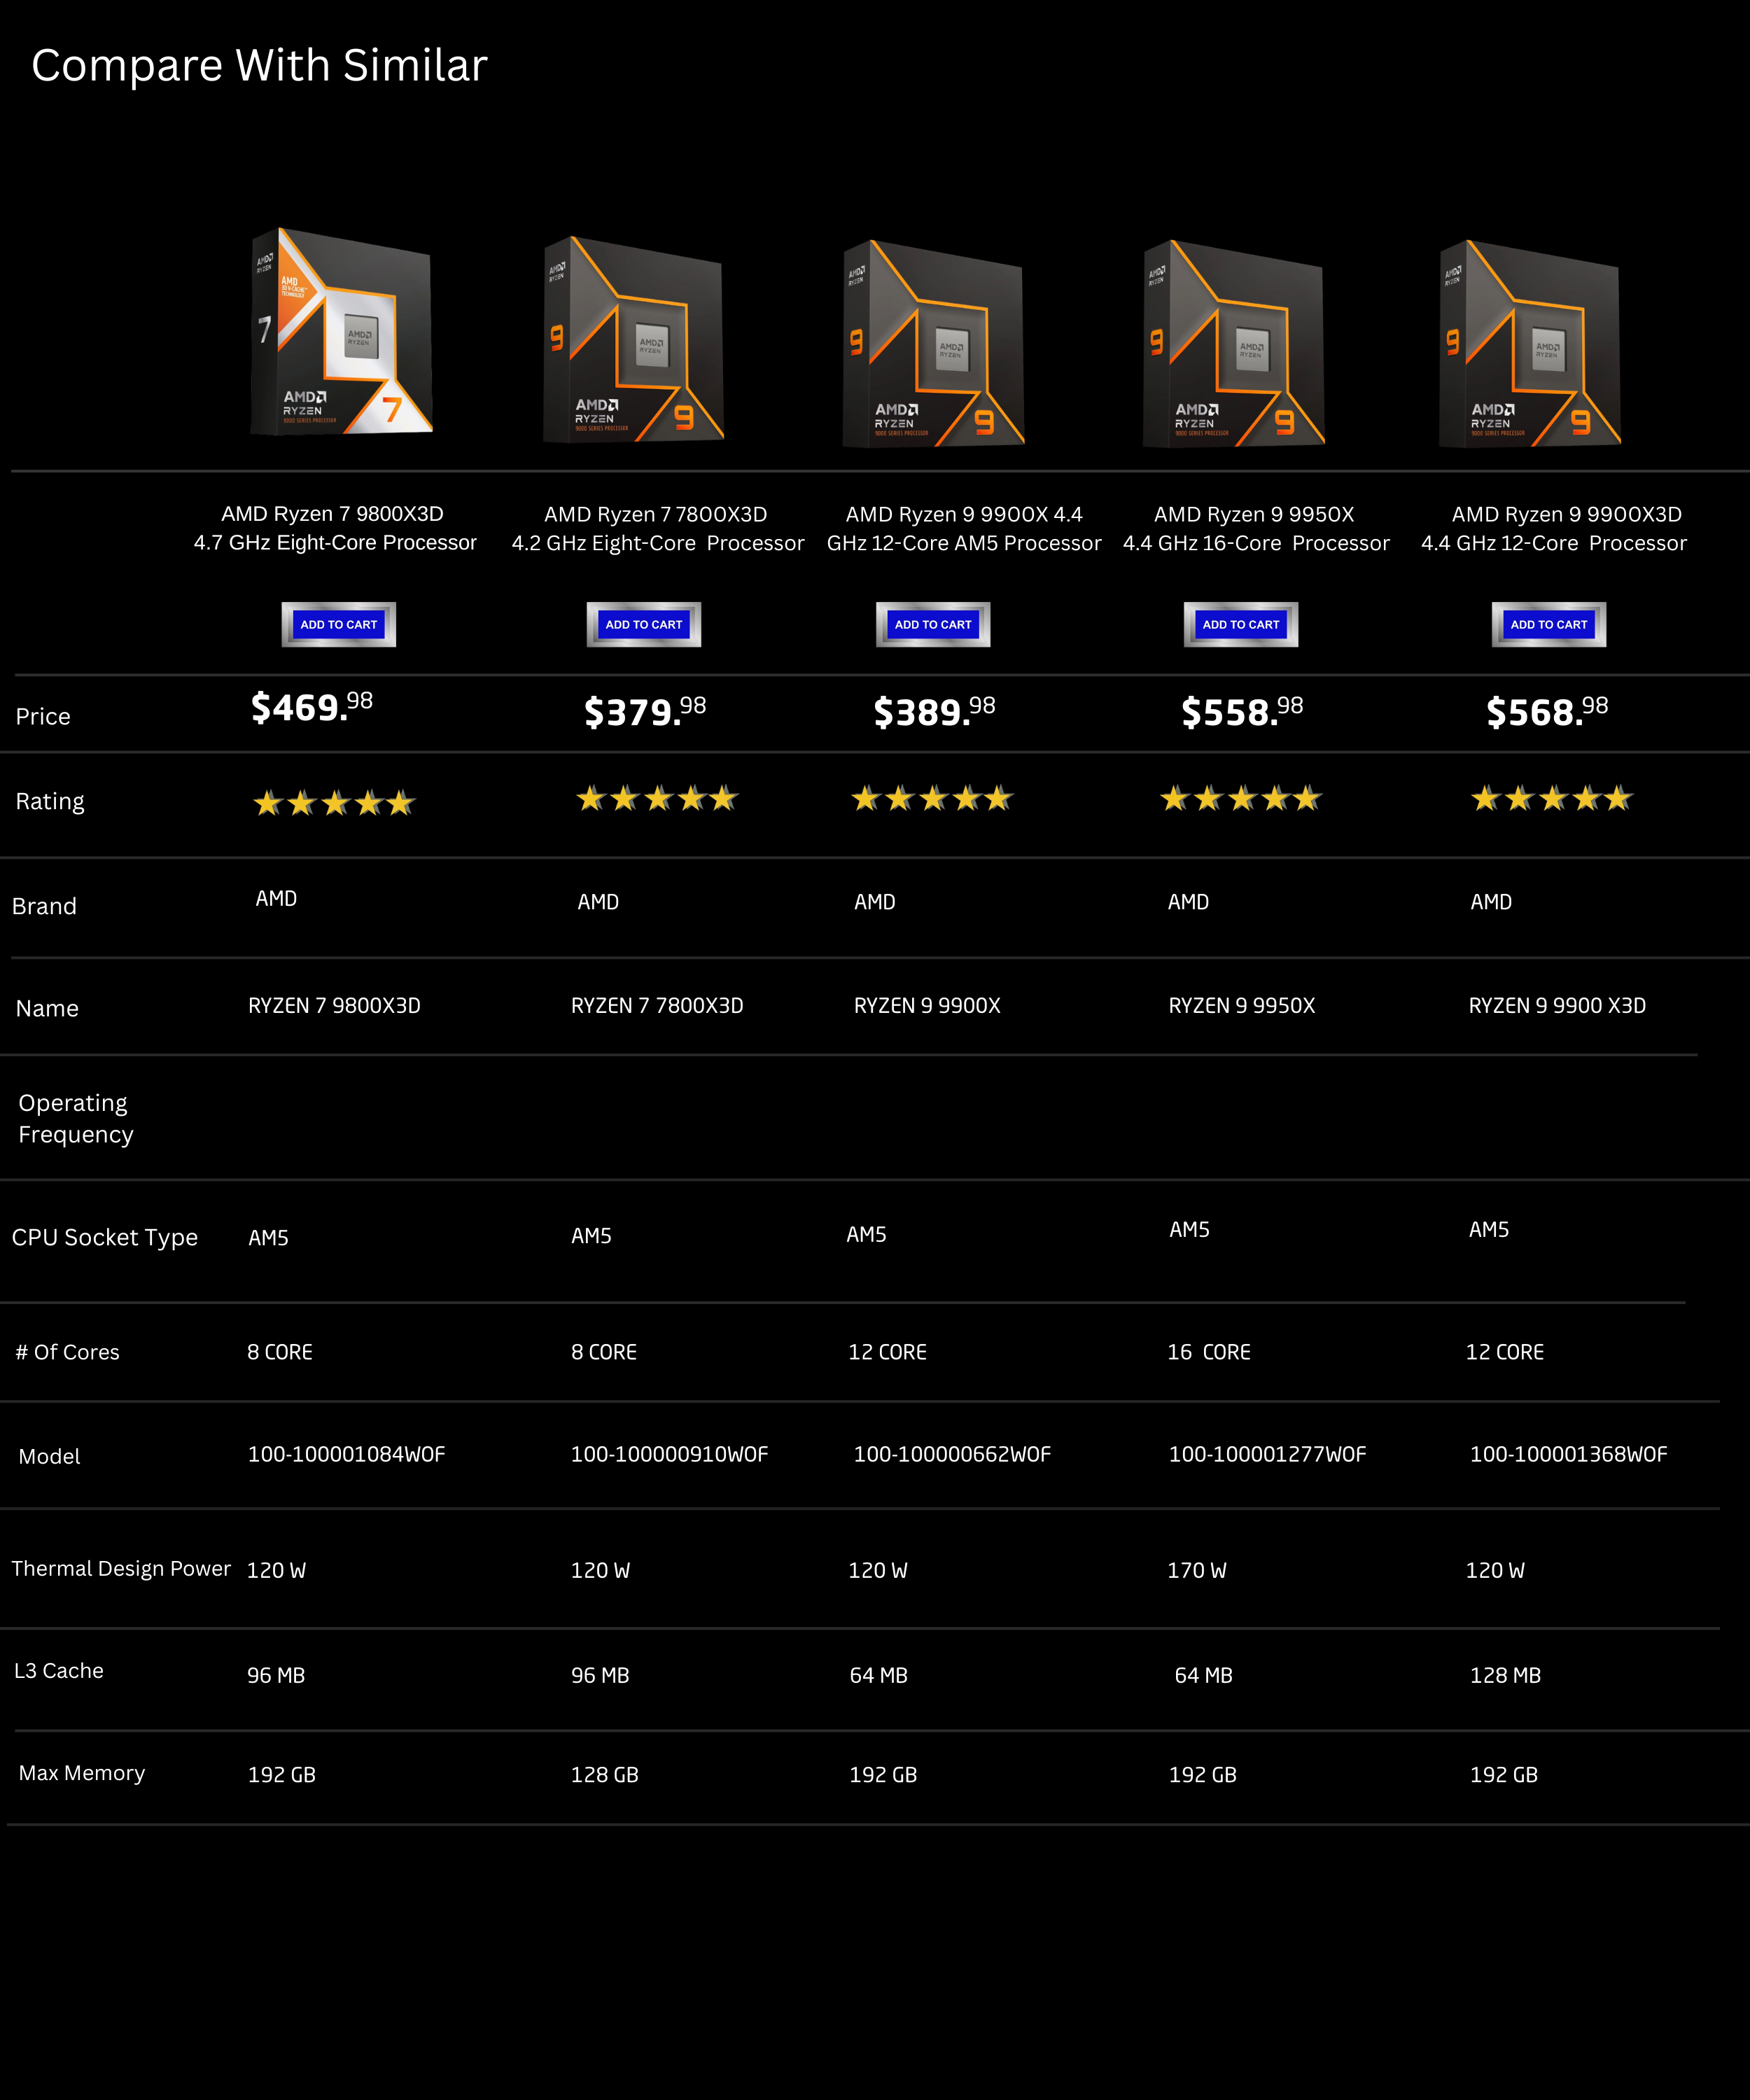Open AMD Ryzen 9 9950X product title
This screenshot has width=1750, height=2100.
coord(1255,528)
